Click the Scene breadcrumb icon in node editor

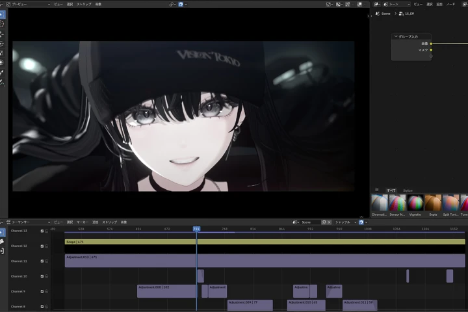(378, 14)
